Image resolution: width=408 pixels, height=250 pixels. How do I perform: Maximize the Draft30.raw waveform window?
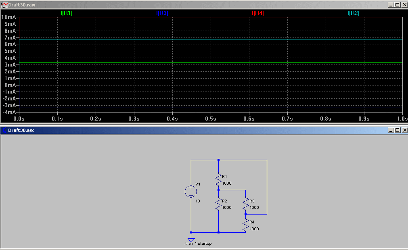pos(398,5)
